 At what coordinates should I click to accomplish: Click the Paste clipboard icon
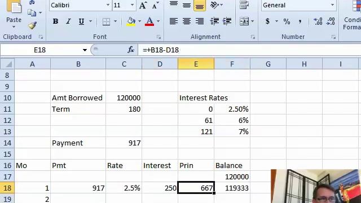coord(14,7)
